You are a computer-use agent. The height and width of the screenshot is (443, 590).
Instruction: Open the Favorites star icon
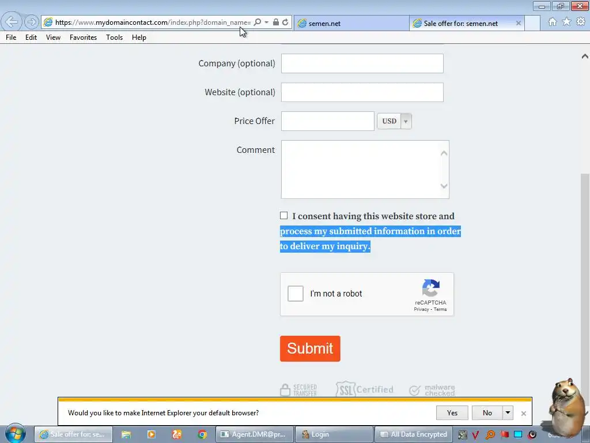566,22
